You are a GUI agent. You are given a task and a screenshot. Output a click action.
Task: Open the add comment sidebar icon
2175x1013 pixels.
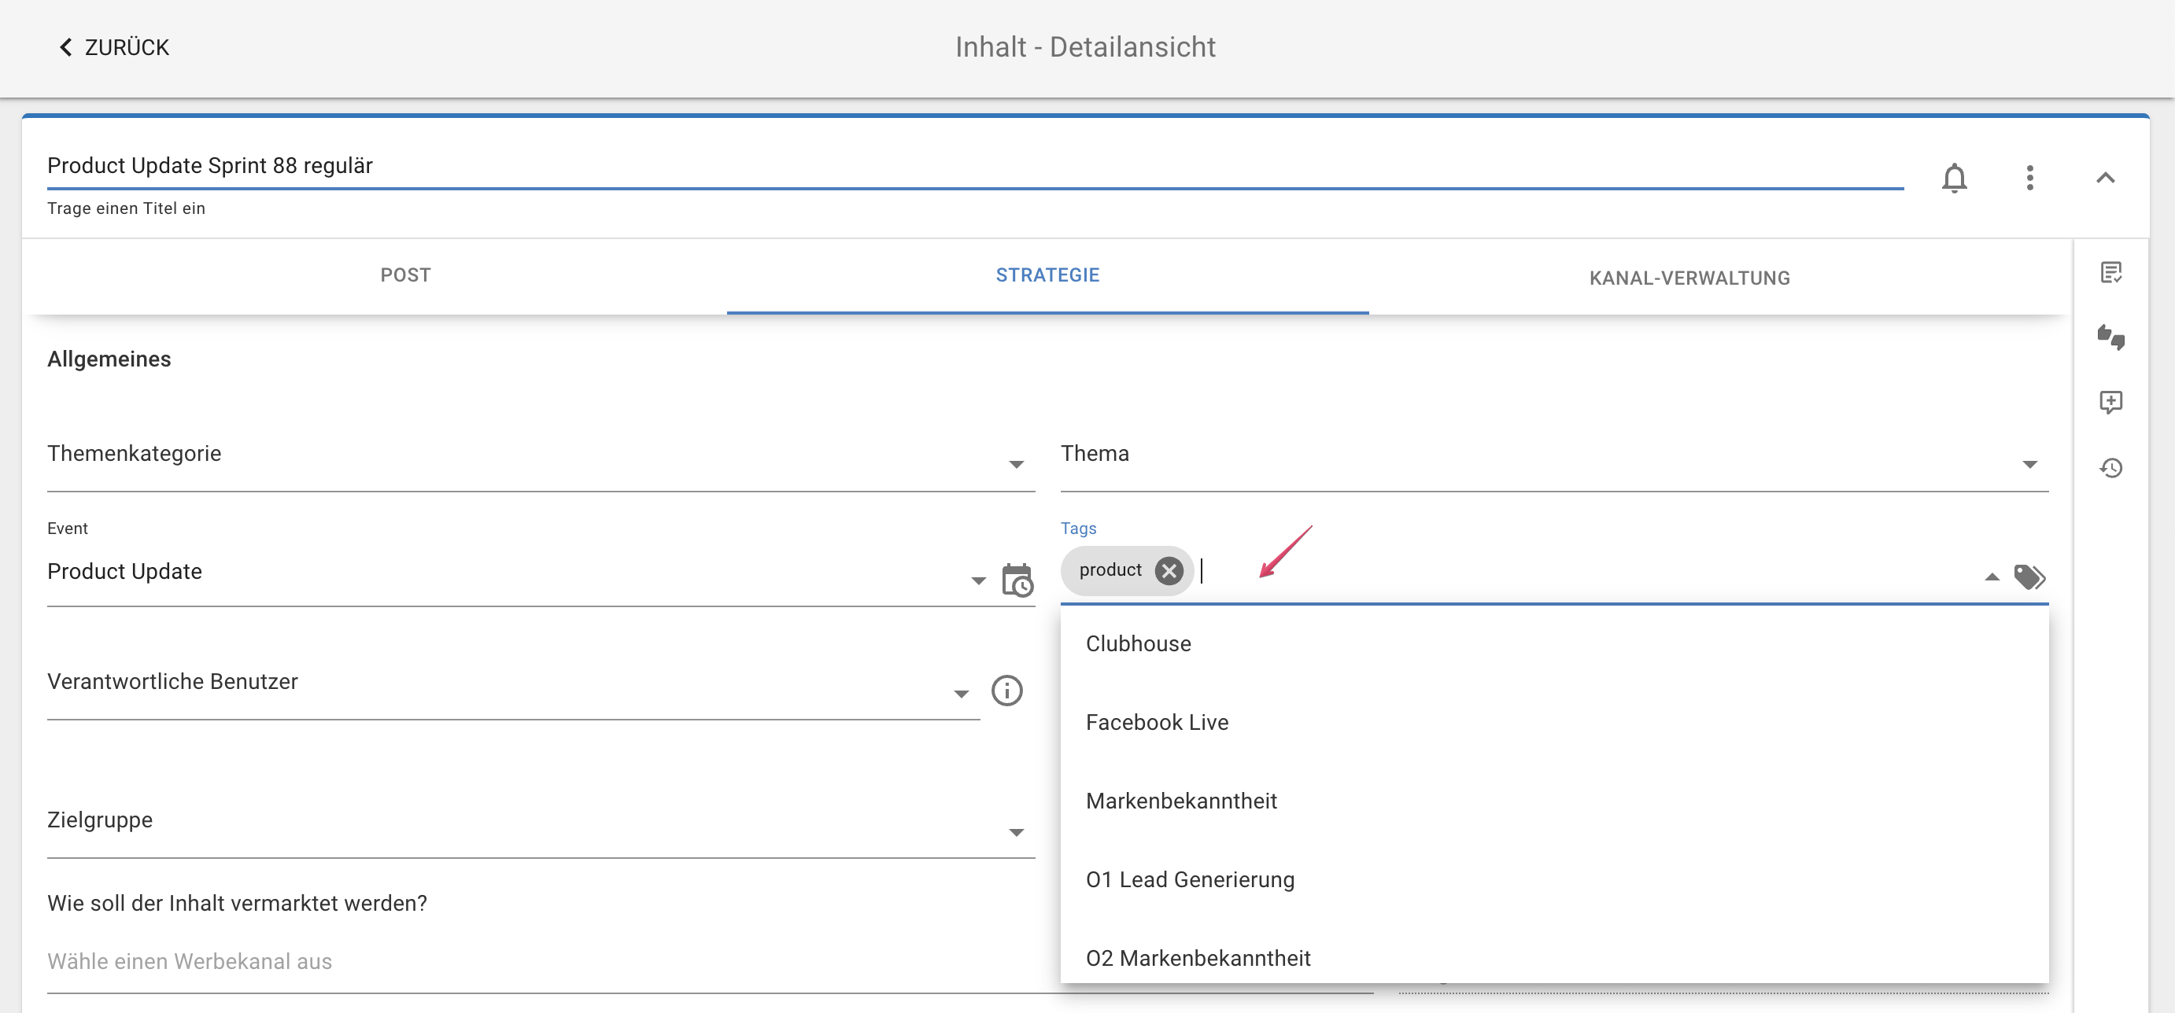point(2110,402)
